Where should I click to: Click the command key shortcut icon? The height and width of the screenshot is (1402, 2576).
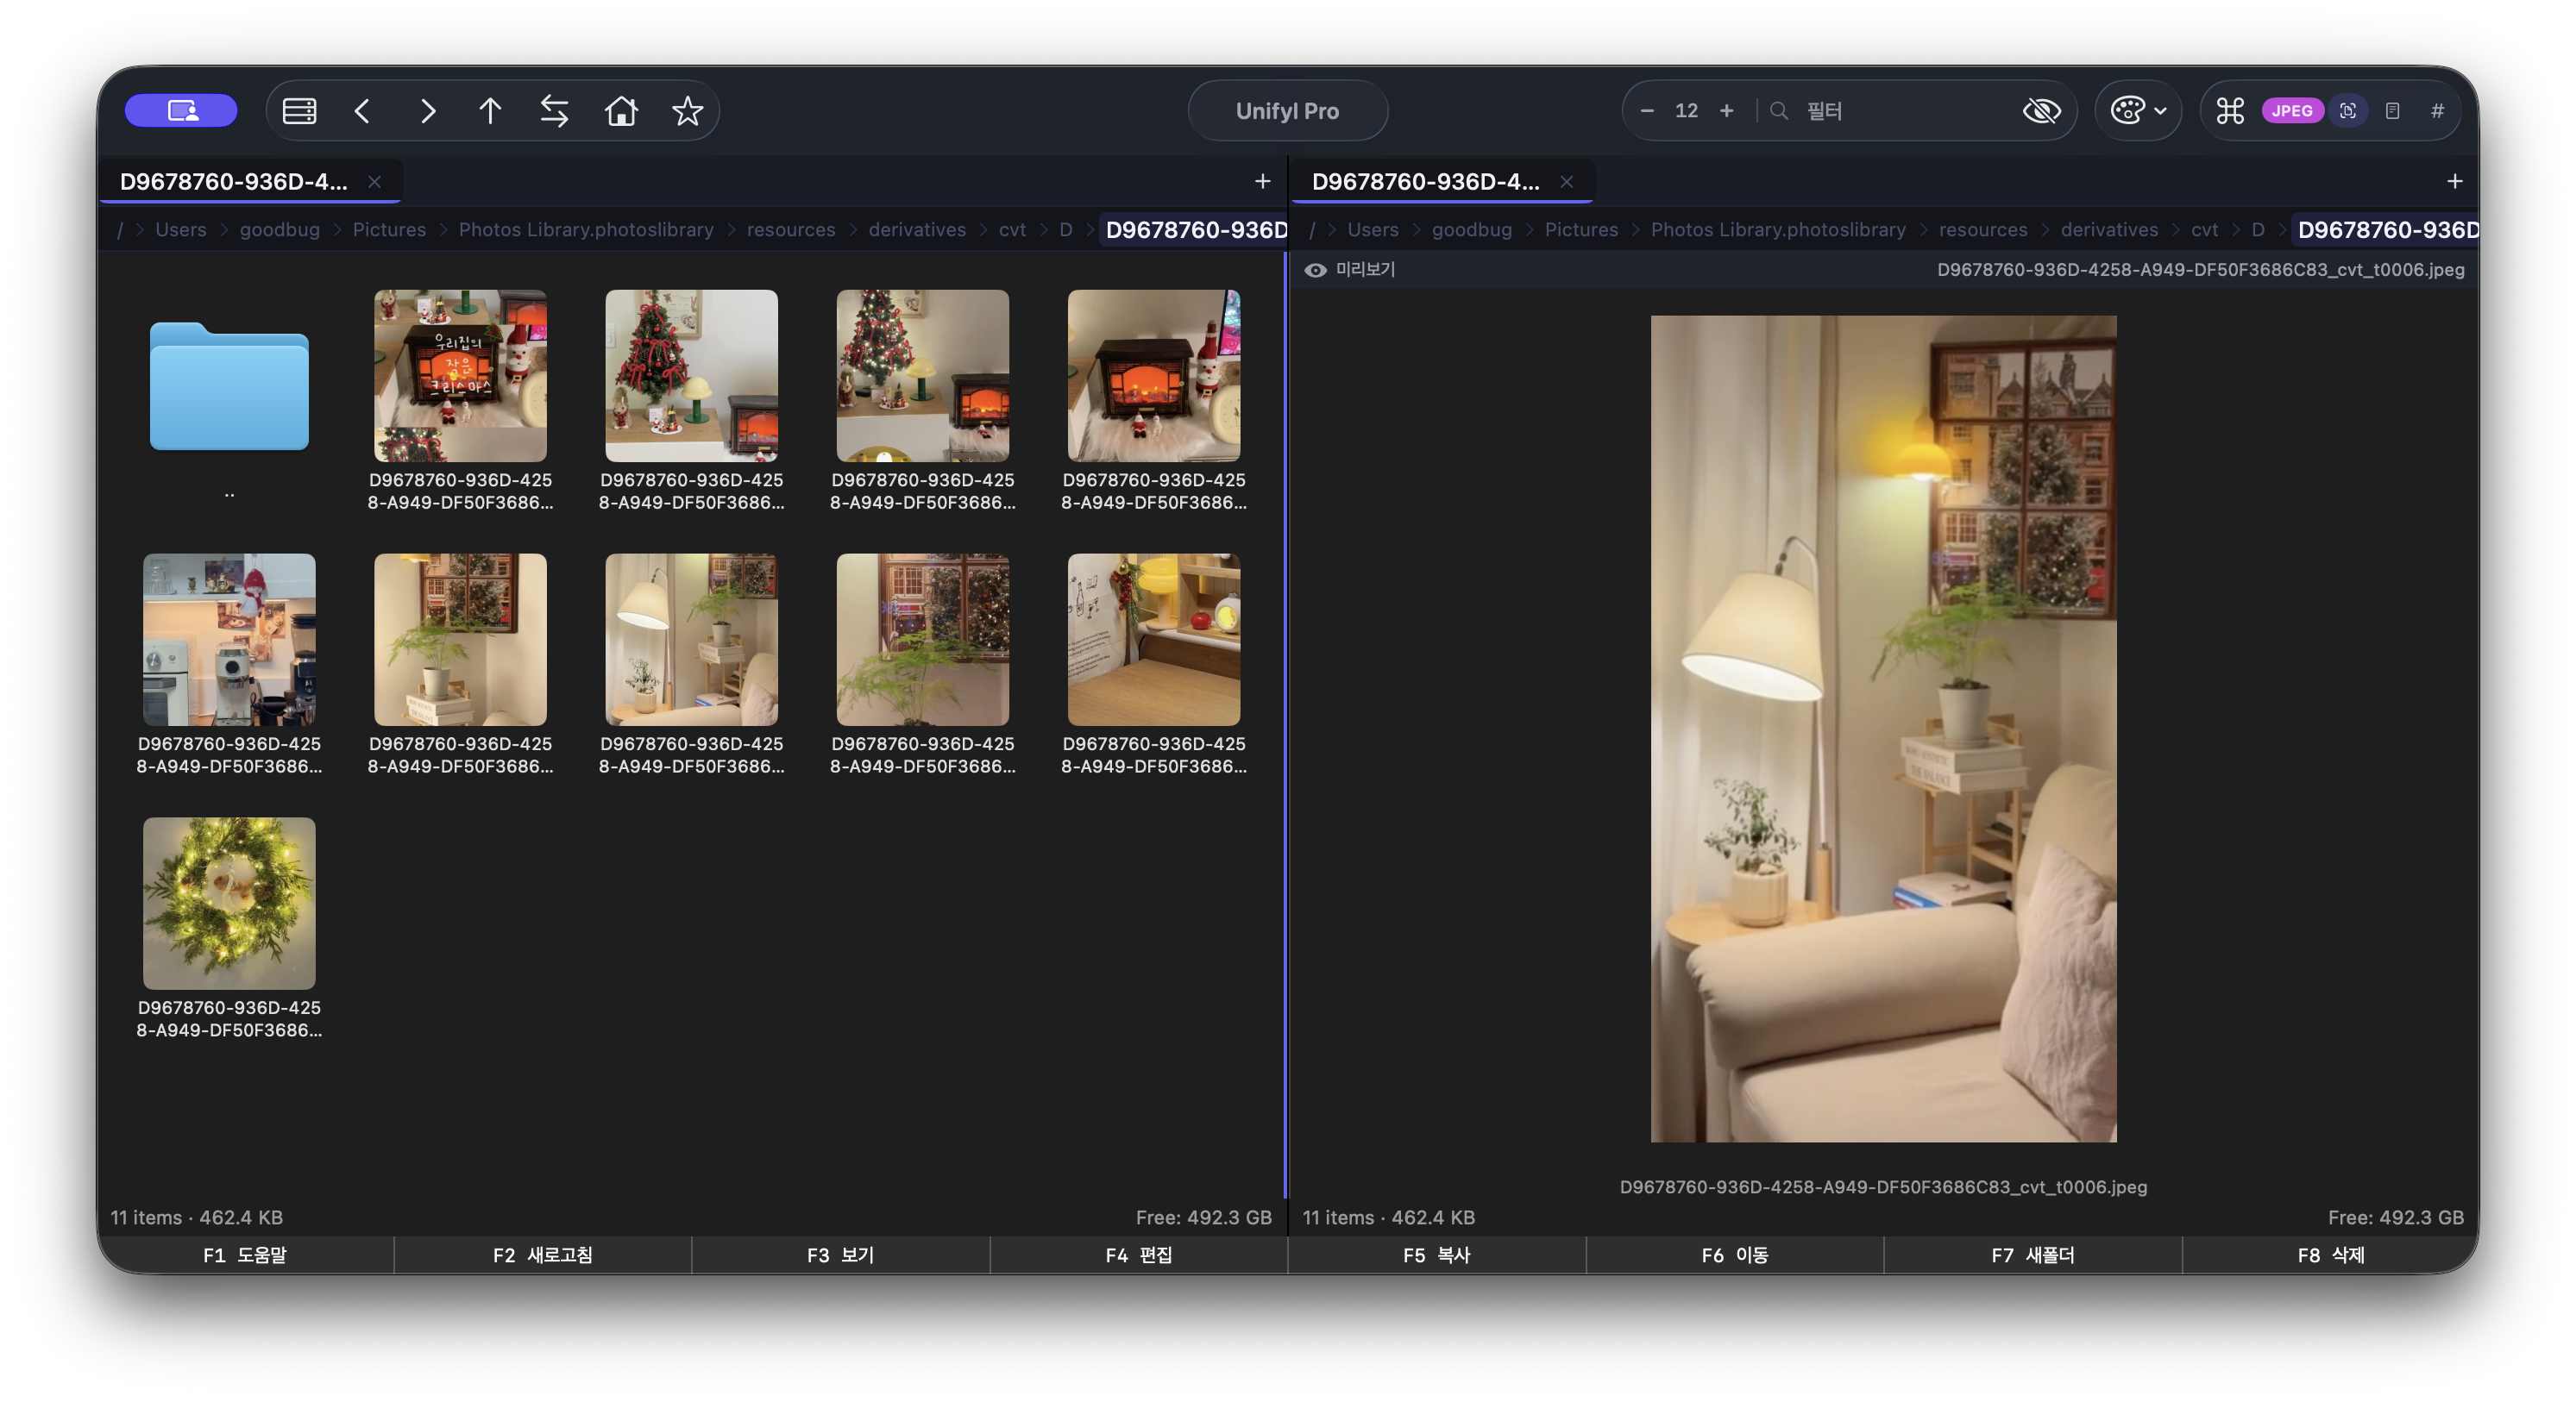pyautogui.click(x=2230, y=111)
